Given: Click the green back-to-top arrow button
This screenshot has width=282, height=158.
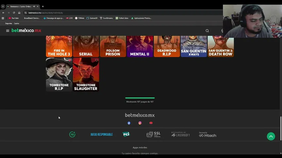Looking at the screenshot, I should (271, 137).
